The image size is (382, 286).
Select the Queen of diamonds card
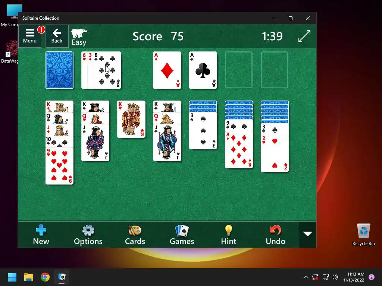point(167,118)
